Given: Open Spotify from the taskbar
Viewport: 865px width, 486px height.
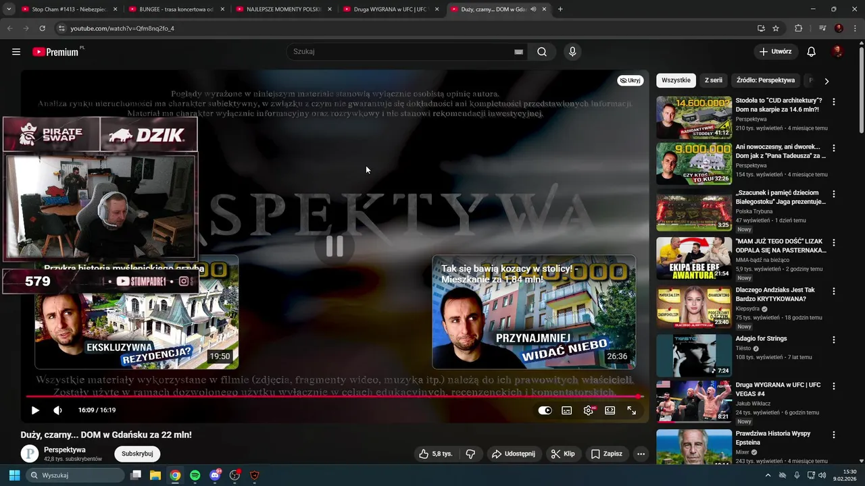Looking at the screenshot, I should pos(195,475).
